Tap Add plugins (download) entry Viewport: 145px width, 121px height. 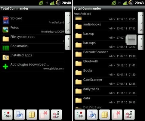pos(32,67)
